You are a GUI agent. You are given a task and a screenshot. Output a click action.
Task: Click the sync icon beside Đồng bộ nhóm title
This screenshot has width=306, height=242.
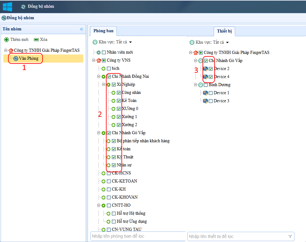tap(4, 18)
